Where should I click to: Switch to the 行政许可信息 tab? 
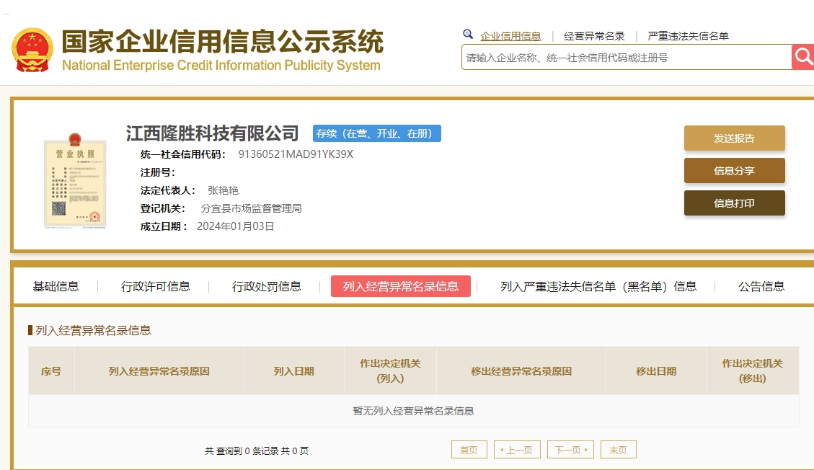155,286
